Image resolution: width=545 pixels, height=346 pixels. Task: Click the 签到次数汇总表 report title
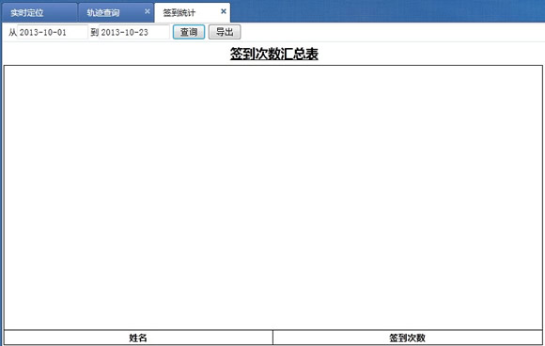273,54
